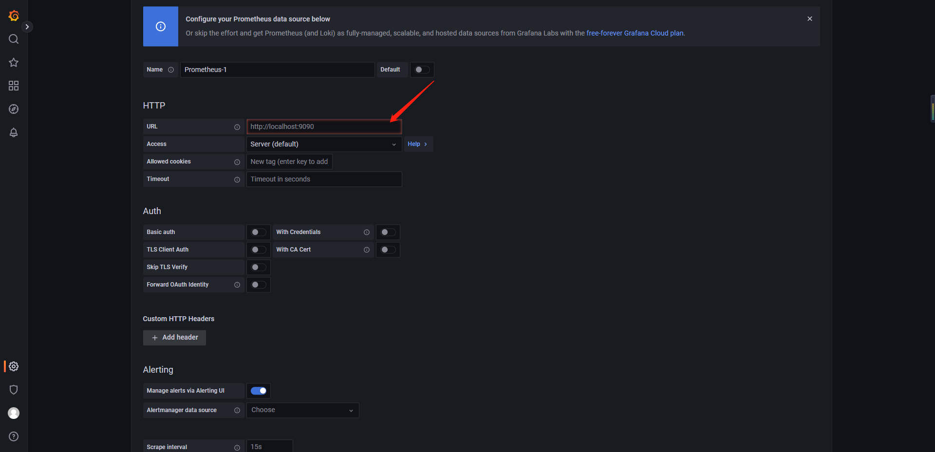935x452 pixels.
Task: Open the user profile avatar icon
Action: [x=13, y=413]
